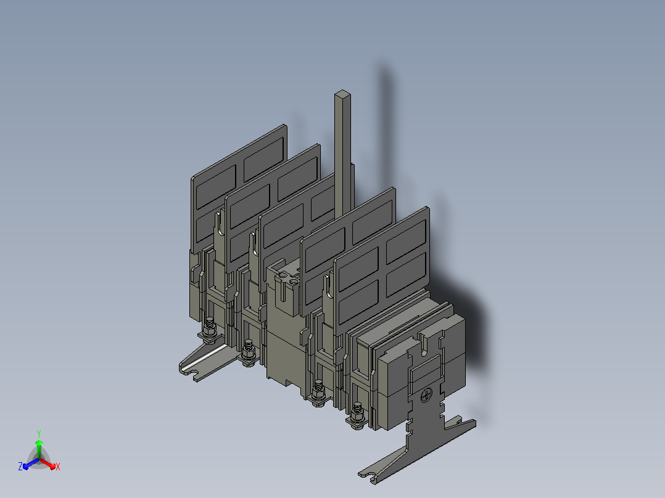Click the blue Z axis arrow on triad
665x498 pixels.
[x=31, y=463]
